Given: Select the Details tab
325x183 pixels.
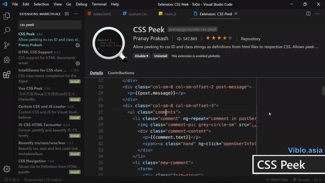Looking at the screenshot, I should pyautogui.click(x=97, y=73).
